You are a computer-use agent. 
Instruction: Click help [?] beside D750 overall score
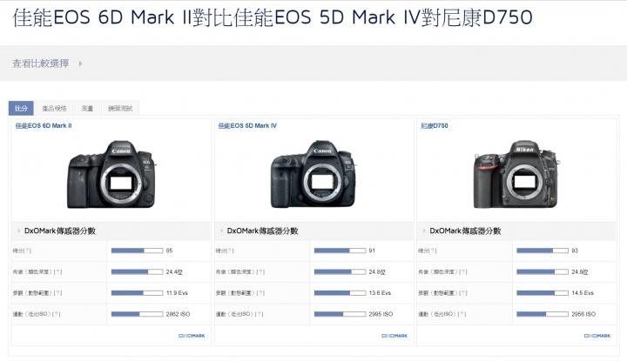433,251
